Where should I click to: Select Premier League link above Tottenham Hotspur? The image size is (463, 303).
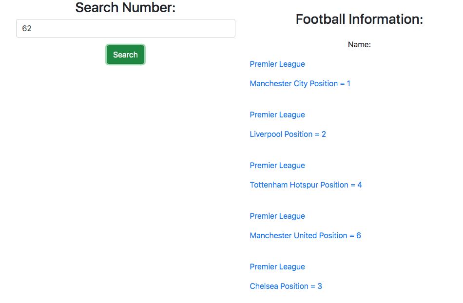[277, 166]
